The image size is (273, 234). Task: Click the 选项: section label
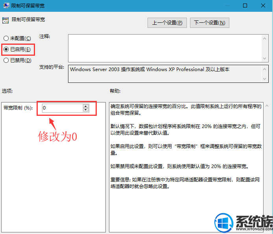[7, 91]
